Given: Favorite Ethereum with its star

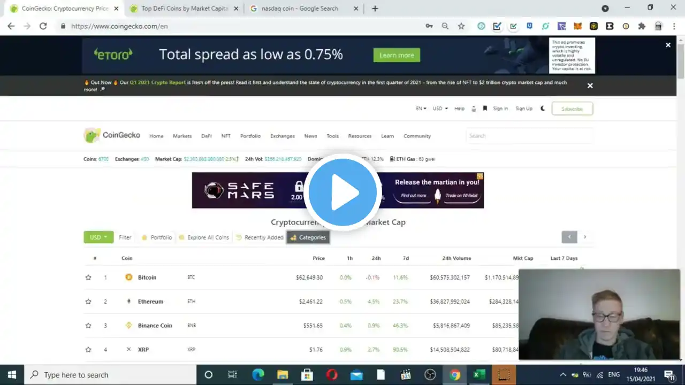Looking at the screenshot, I should pyautogui.click(x=88, y=302).
